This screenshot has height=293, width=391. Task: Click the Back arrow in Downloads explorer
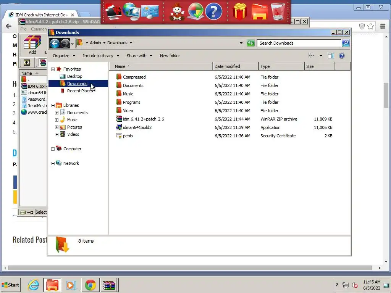coord(55,43)
